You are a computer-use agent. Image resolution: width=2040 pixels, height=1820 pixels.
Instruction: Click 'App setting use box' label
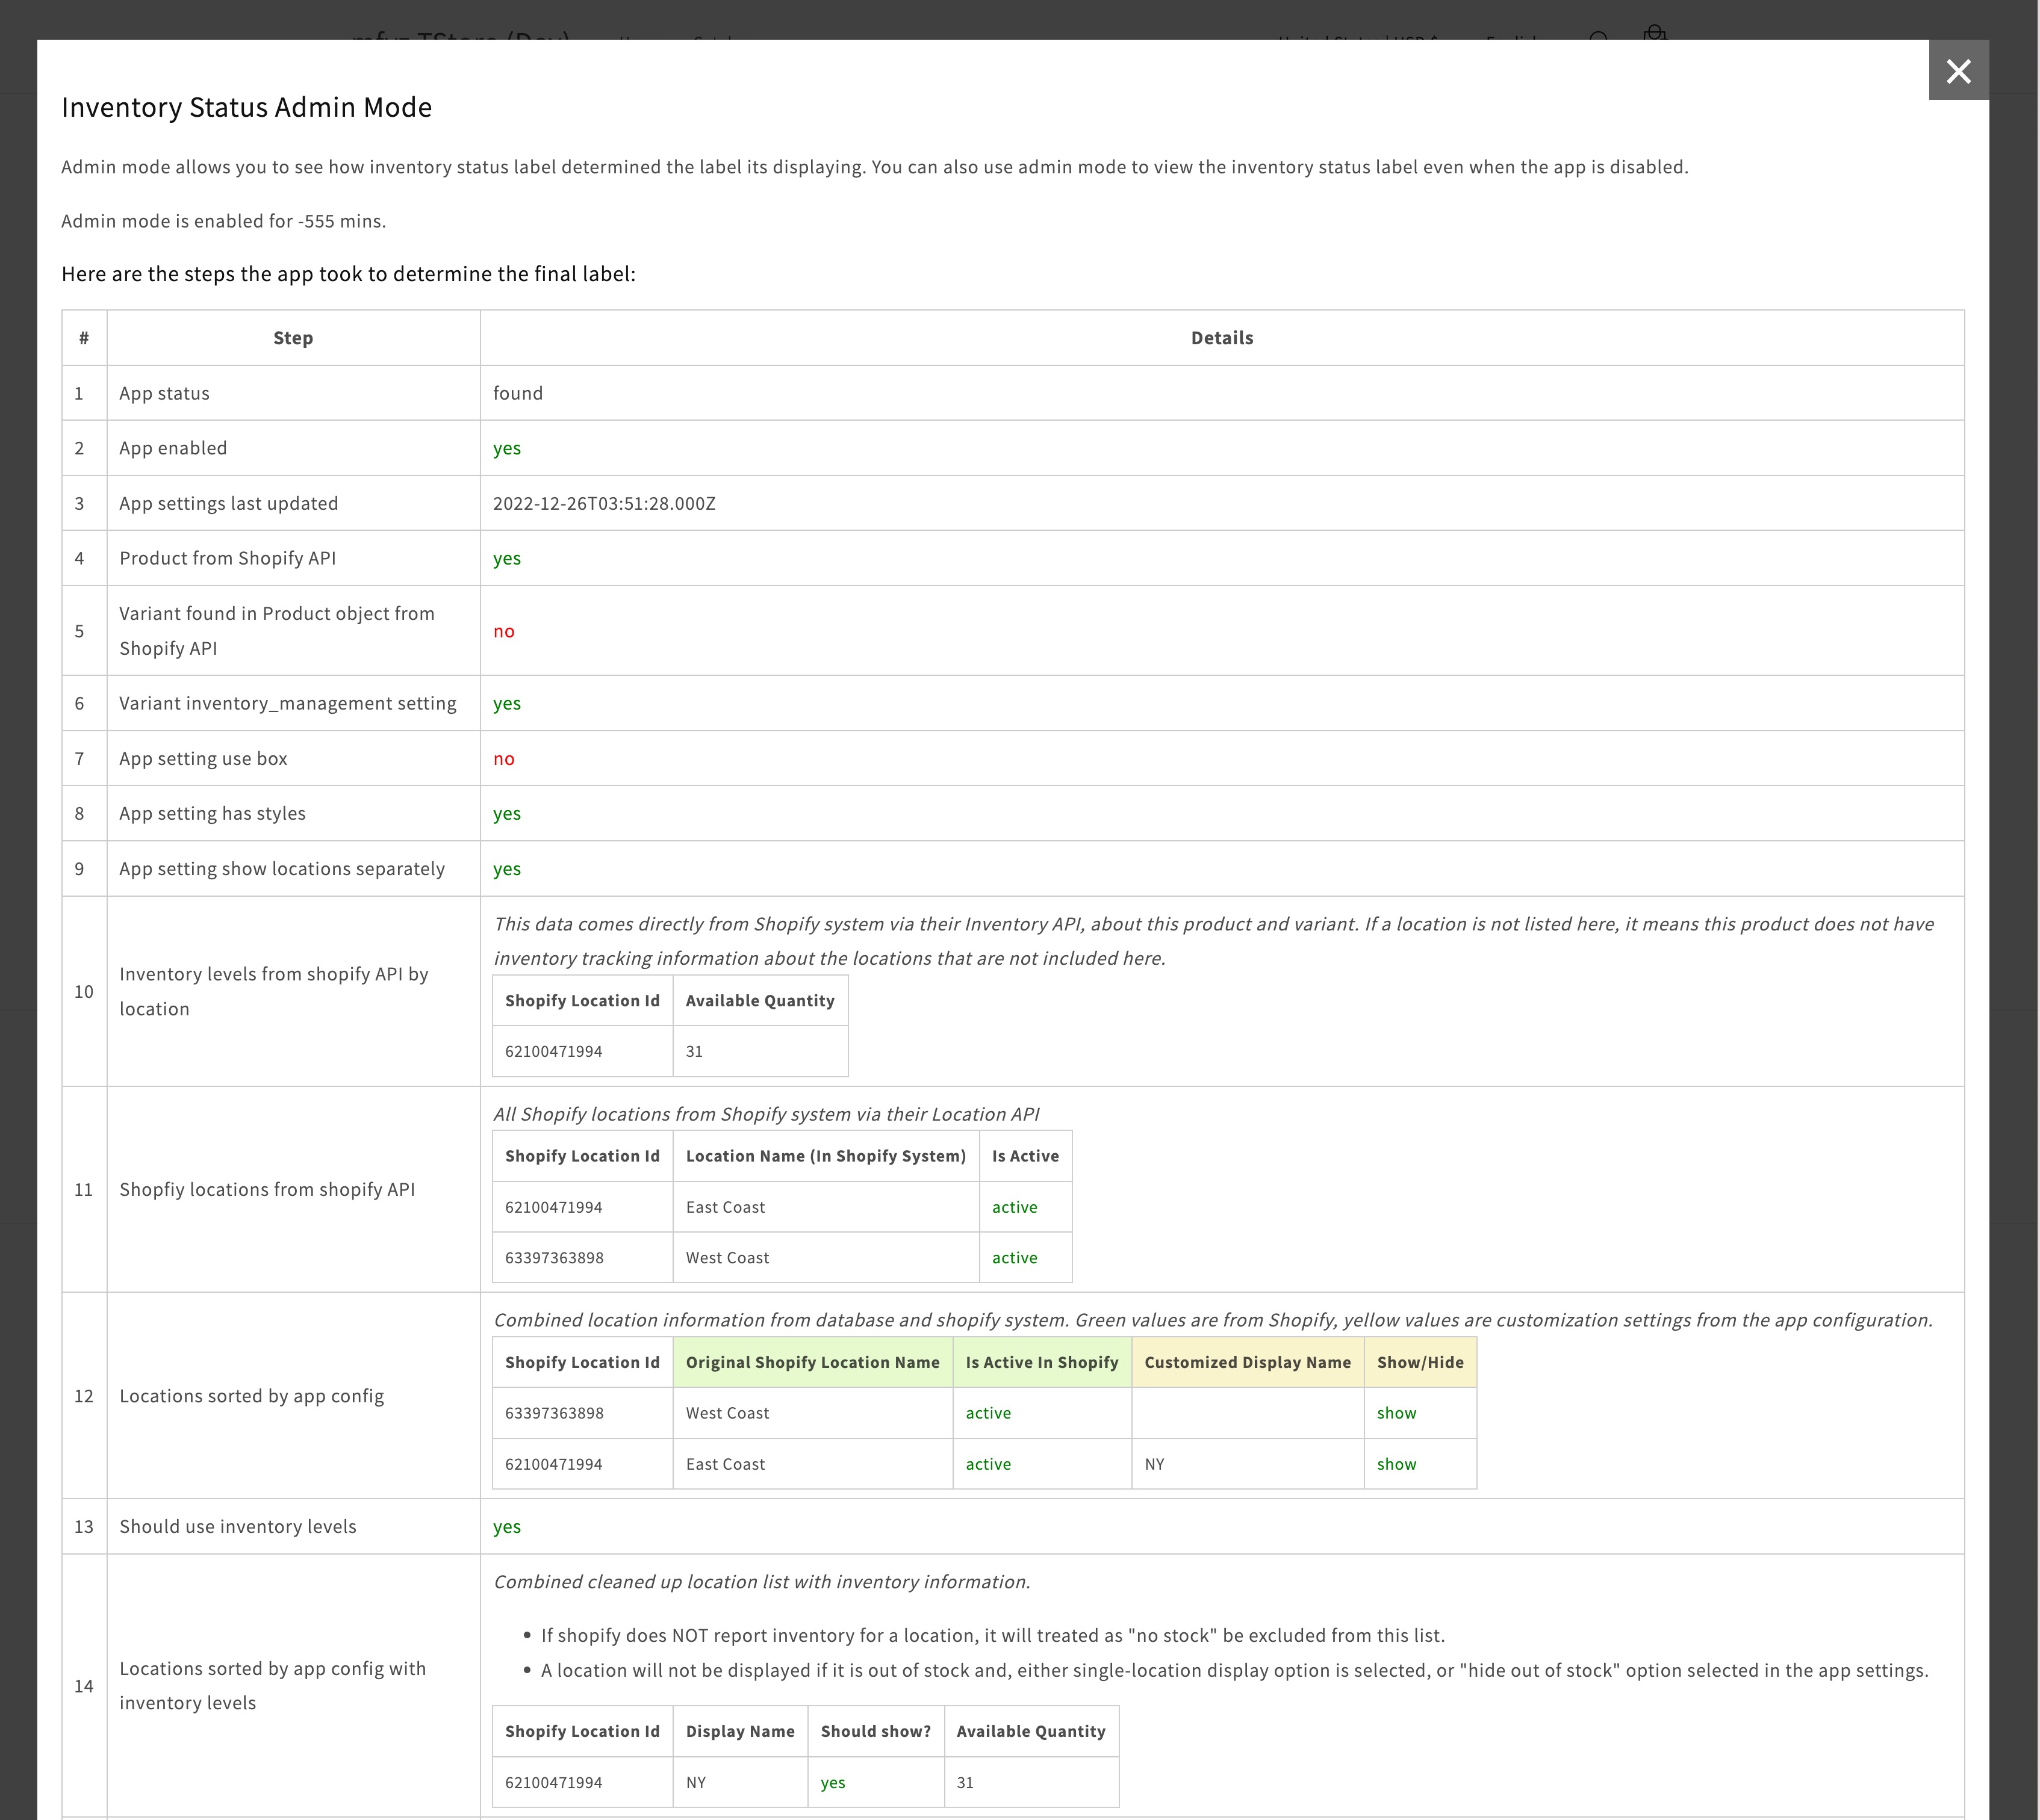(203, 758)
